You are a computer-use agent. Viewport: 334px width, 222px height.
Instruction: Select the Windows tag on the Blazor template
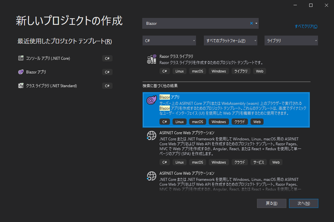tap(219, 121)
